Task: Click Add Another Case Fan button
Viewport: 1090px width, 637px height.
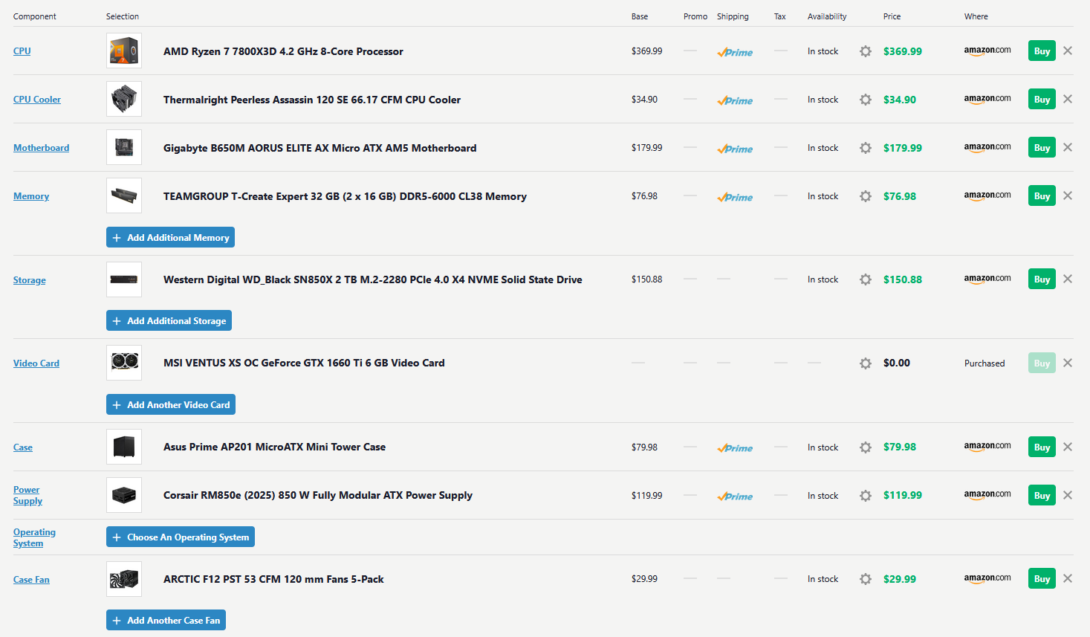Action: (166, 620)
